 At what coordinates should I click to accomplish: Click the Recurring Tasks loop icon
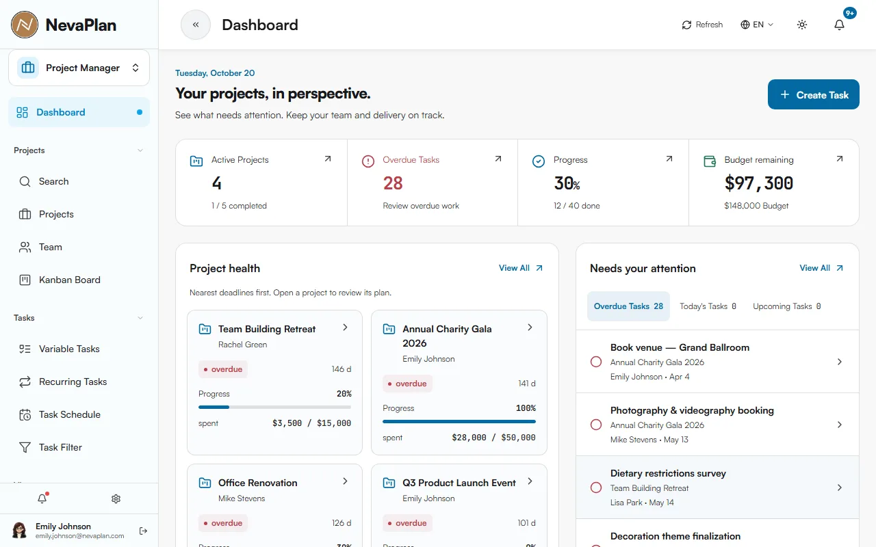[25, 382]
